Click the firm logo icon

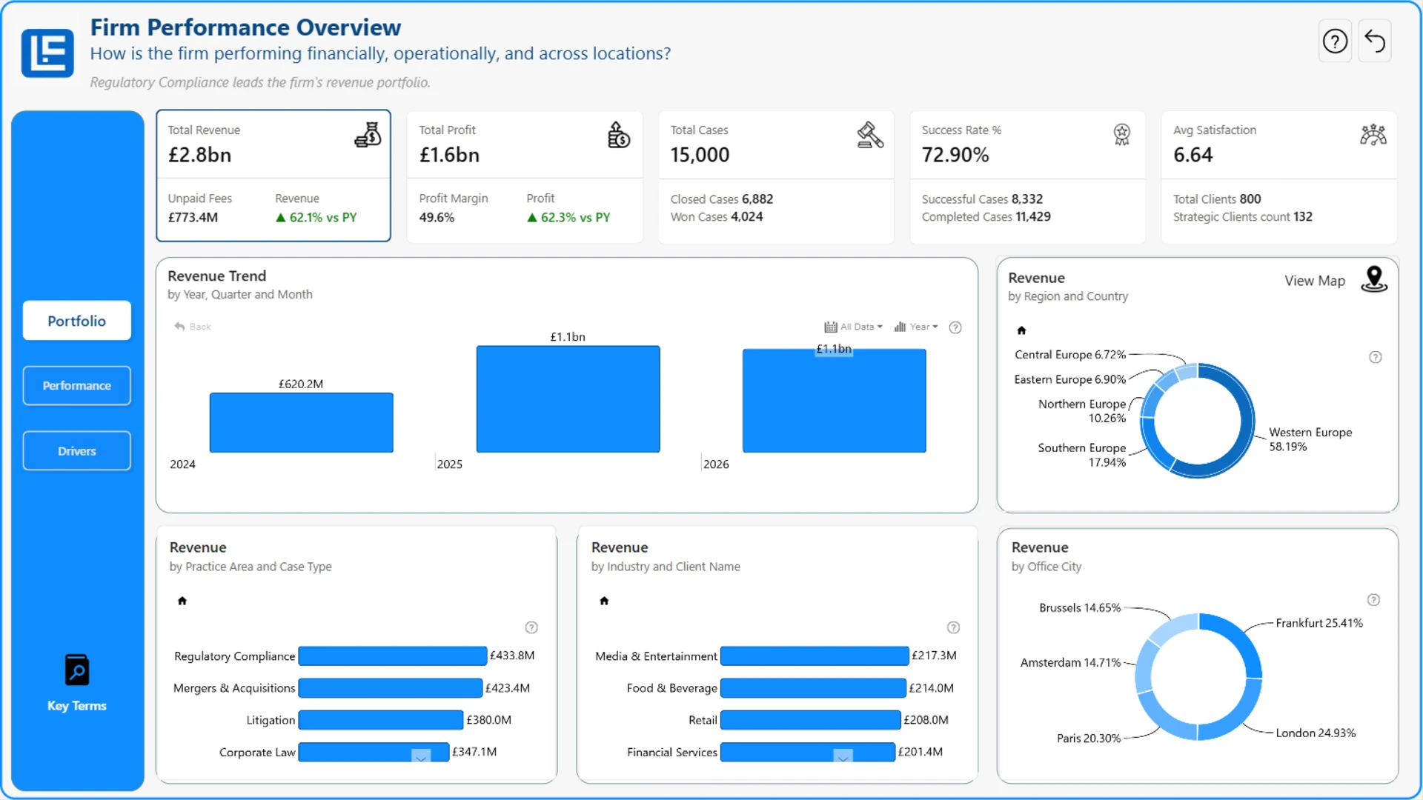tap(47, 53)
